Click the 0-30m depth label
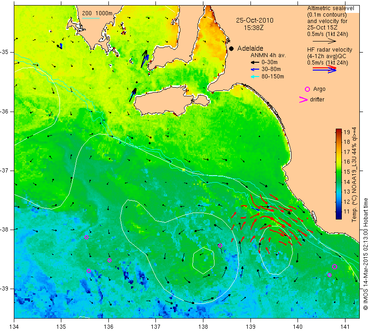 pyautogui.click(x=269, y=62)
